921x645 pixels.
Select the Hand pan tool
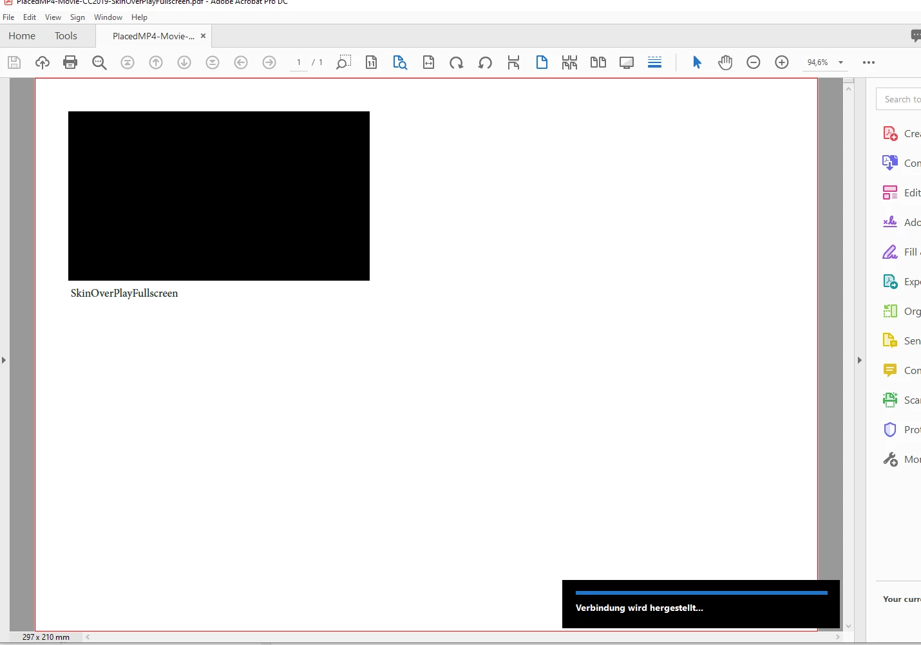[725, 62]
